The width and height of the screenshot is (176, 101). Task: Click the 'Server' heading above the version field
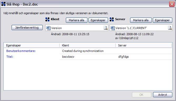coord(120,19)
